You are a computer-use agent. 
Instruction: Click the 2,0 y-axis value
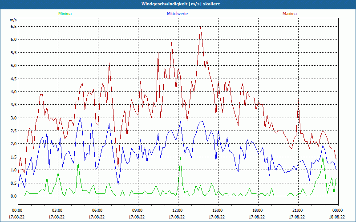point(14,144)
